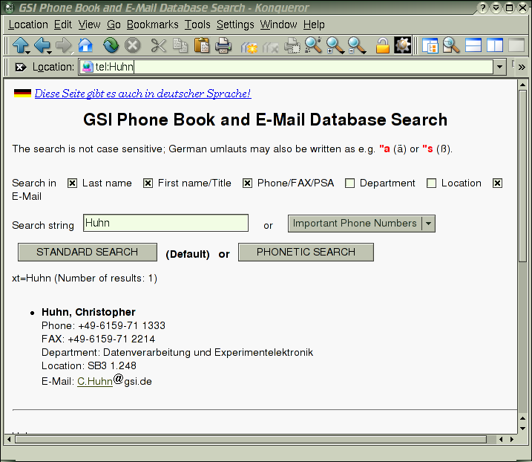Open the location bar history dropdown arrow
Screen dimensions: 532x462
tap(499, 67)
